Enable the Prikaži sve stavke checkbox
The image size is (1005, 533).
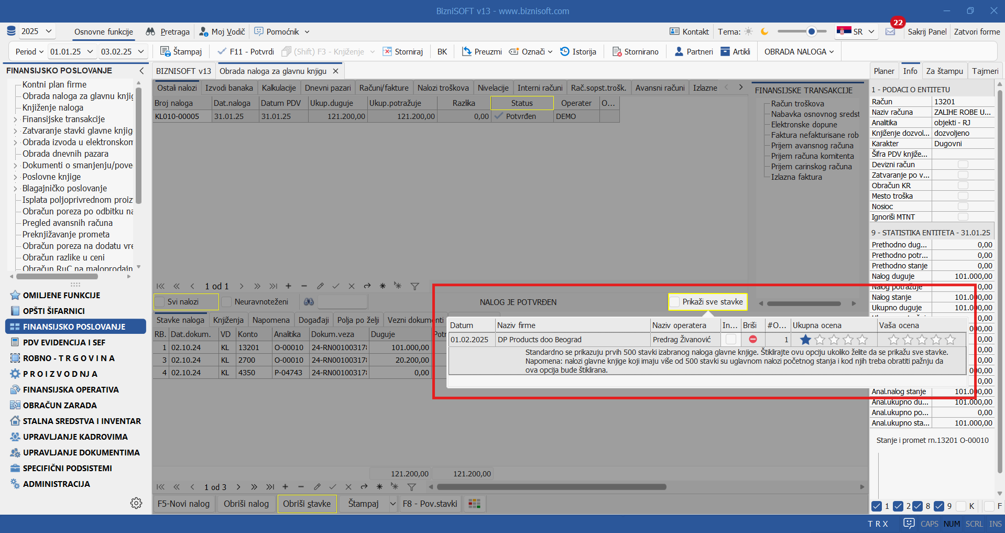(675, 302)
